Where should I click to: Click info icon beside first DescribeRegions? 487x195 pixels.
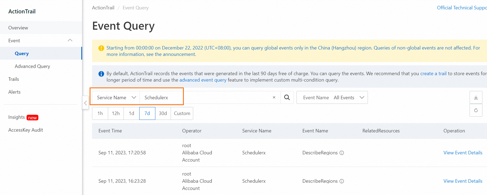coord(342,153)
